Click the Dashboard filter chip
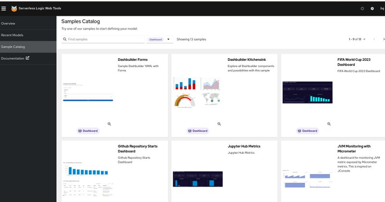Viewport: 385px width, 202px height. [155, 40]
